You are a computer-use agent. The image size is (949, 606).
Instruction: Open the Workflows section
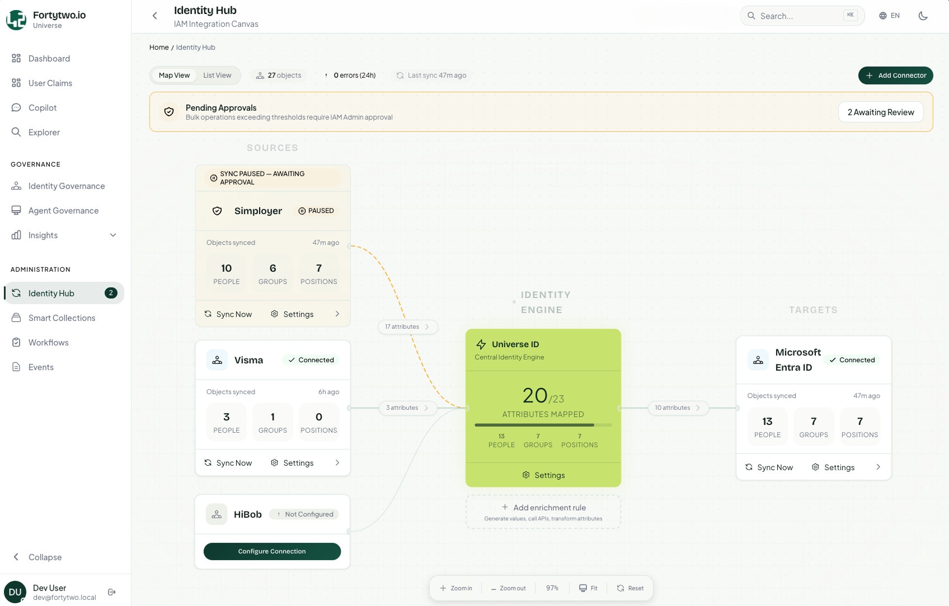pyautogui.click(x=48, y=342)
